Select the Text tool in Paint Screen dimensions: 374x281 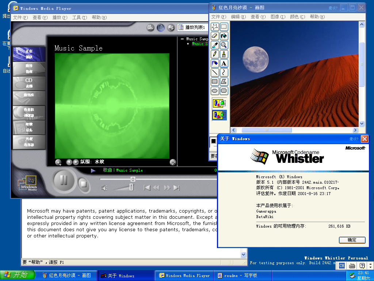[x=224, y=63]
